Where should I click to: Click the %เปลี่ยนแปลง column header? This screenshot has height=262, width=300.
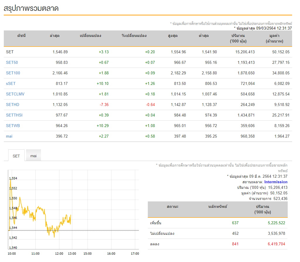[134, 36]
